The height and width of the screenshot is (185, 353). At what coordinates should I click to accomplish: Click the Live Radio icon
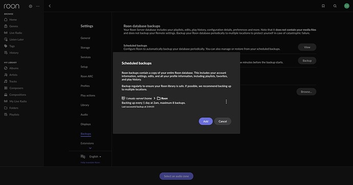coord(6,33)
